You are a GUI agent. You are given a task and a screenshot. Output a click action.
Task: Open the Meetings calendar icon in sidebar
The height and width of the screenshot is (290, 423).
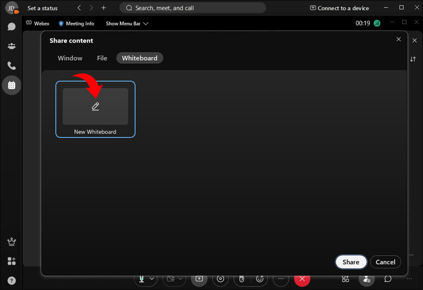(x=11, y=86)
